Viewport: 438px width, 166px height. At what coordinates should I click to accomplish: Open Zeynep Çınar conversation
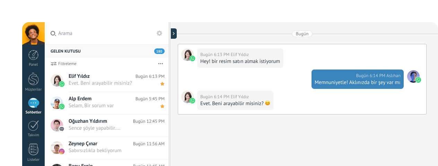pyautogui.click(x=107, y=147)
